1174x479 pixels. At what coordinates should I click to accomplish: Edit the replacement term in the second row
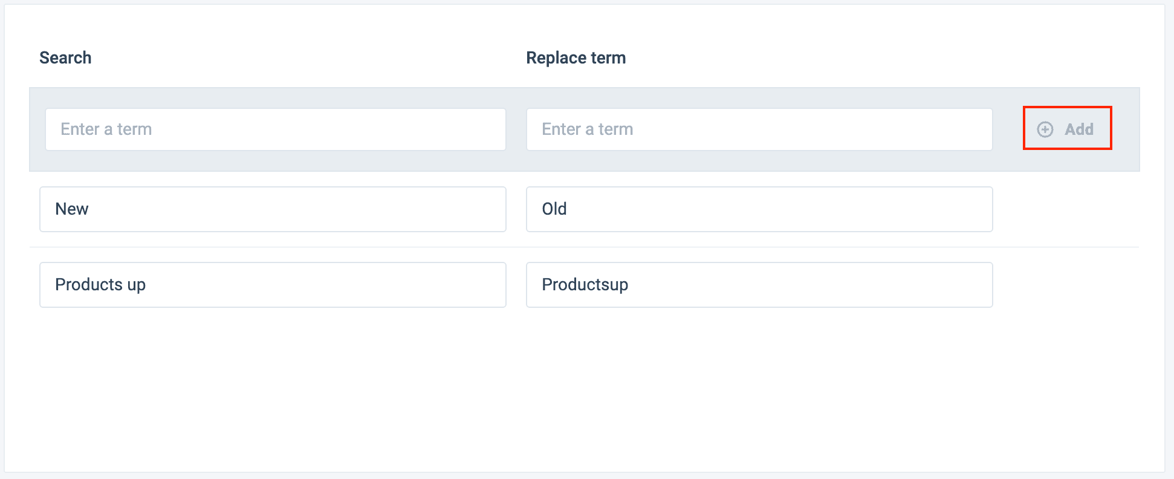[x=759, y=285]
